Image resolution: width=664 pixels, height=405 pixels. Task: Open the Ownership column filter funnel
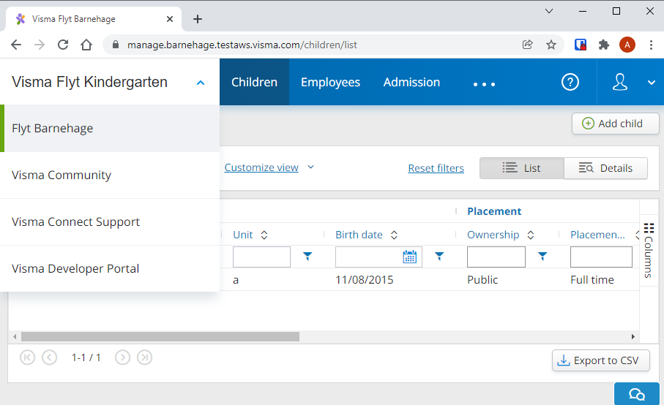(542, 256)
